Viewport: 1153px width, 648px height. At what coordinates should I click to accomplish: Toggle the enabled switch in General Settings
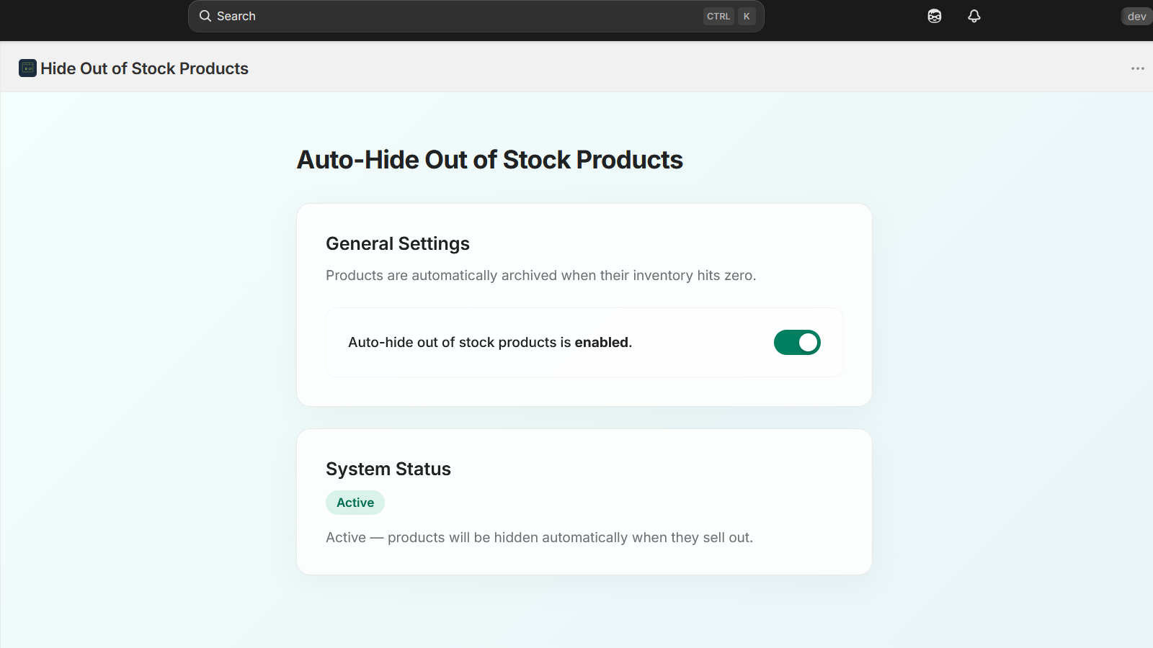tap(796, 342)
